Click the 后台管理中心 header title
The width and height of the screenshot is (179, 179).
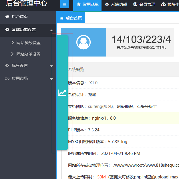pyautogui.click(x=27, y=4)
